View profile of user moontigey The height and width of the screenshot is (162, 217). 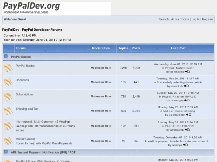[177, 100]
